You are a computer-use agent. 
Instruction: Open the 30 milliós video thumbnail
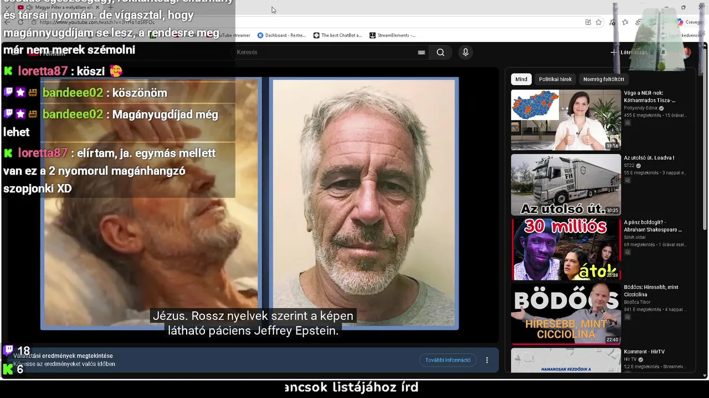click(x=566, y=249)
